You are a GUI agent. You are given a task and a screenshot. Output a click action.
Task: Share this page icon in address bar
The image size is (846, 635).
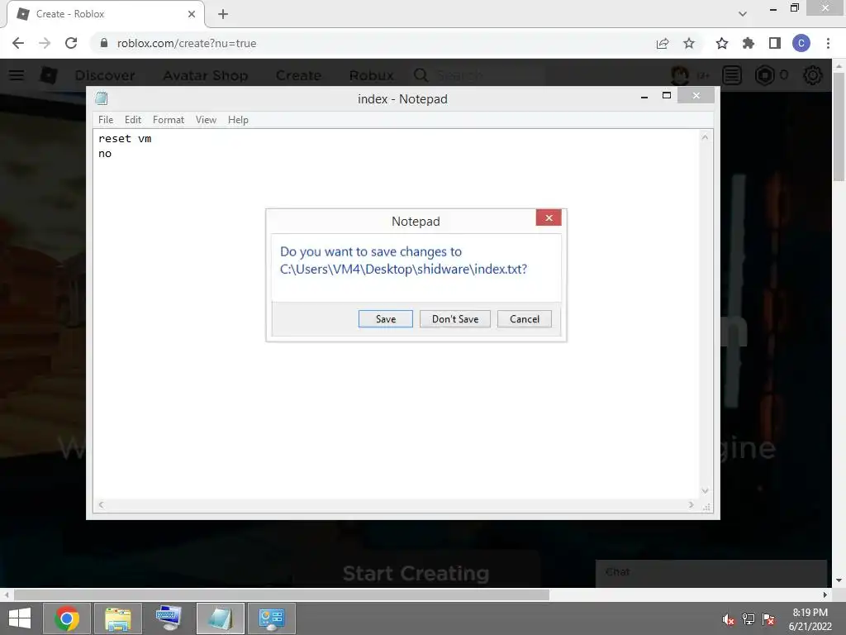663,43
